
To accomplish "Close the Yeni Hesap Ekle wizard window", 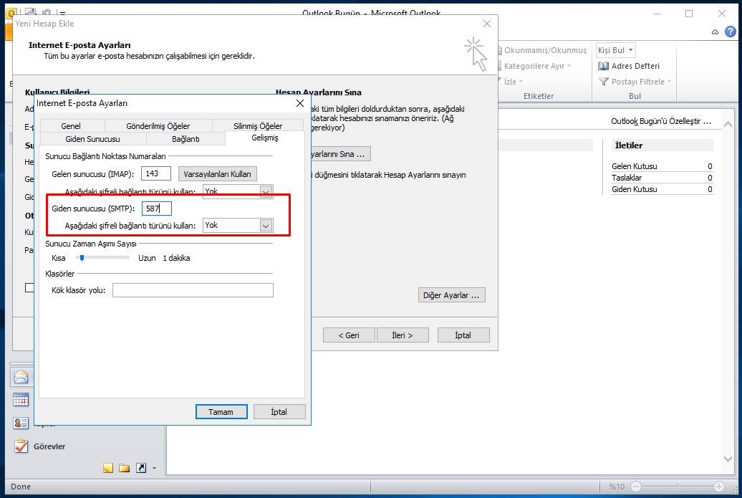I will (x=487, y=24).
